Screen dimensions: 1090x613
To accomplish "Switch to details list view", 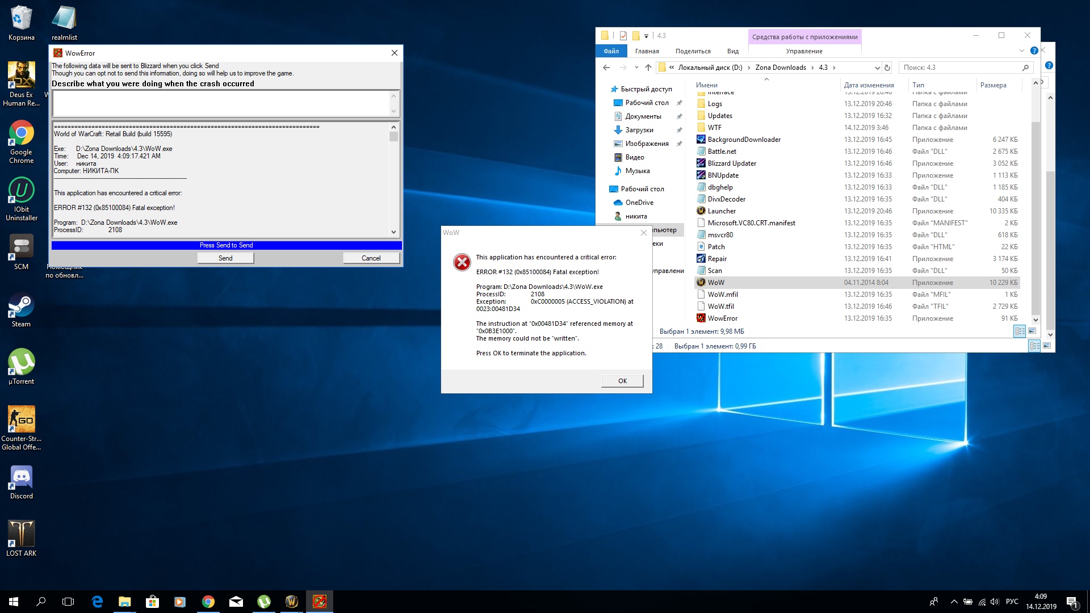I will (1020, 331).
